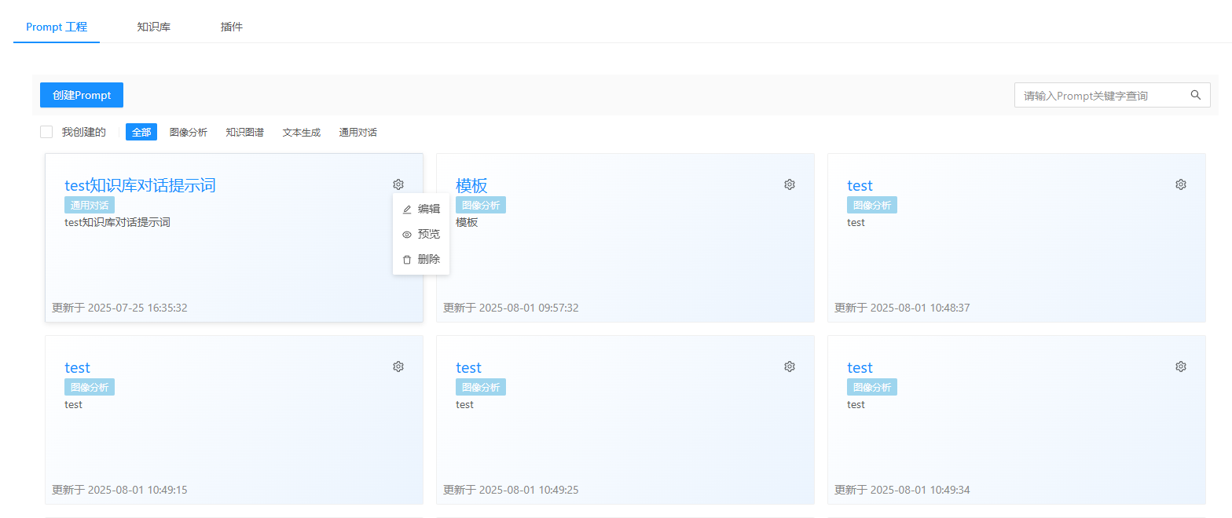Screen dimensions: 1232x518
Task: Select 删除 from the popup menu
Action: [421, 259]
